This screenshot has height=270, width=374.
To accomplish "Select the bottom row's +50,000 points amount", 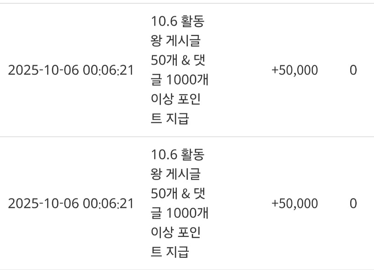I will pyautogui.click(x=294, y=204).
